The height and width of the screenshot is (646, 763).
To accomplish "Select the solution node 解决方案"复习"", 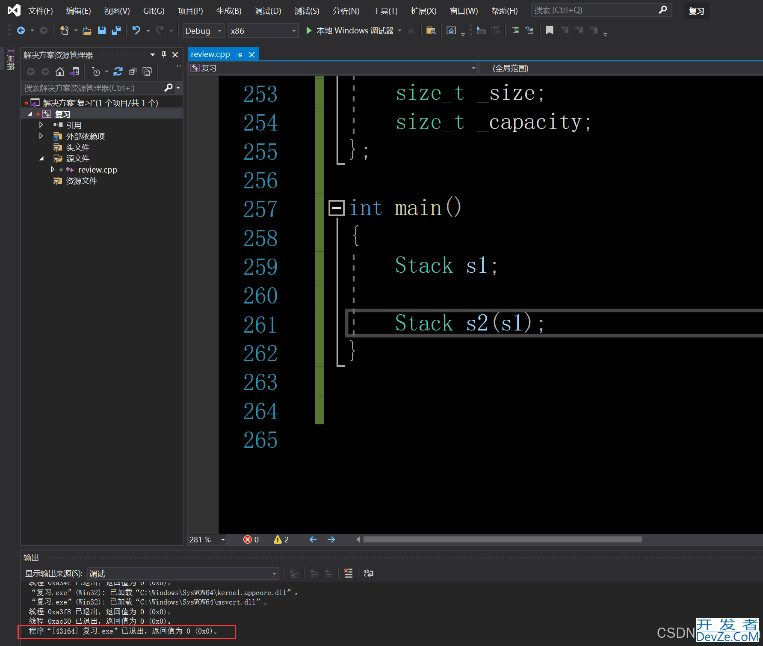I will 101,103.
